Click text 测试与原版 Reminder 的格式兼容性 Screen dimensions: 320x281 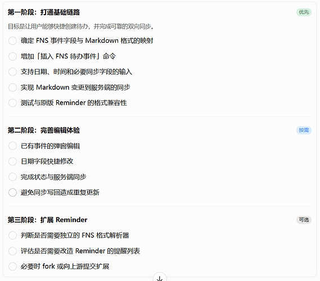tap(74, 103)
